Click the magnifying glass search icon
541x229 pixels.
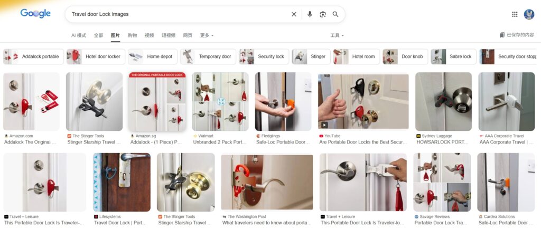point(335,14)
